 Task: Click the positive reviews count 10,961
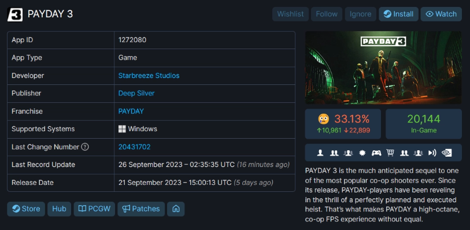tap(329, 131)
